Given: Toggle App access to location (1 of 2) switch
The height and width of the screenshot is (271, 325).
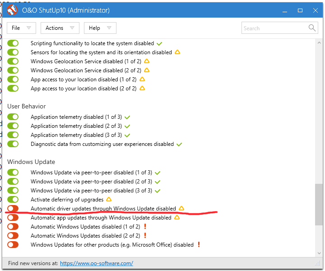Looking at the screenshot, I should pyautogui.click(x=13, y=79).
